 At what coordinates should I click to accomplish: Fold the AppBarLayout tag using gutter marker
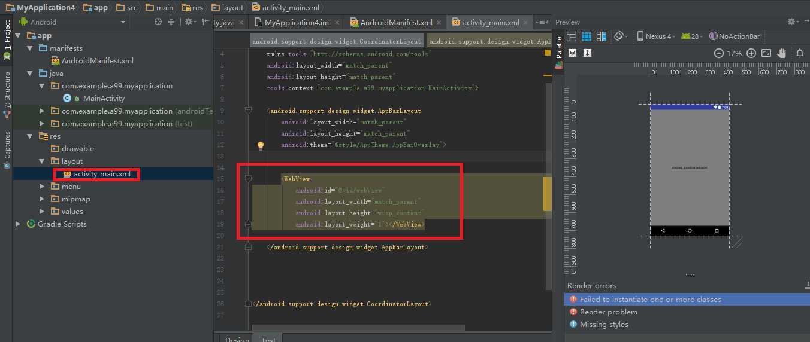point(248,111)
